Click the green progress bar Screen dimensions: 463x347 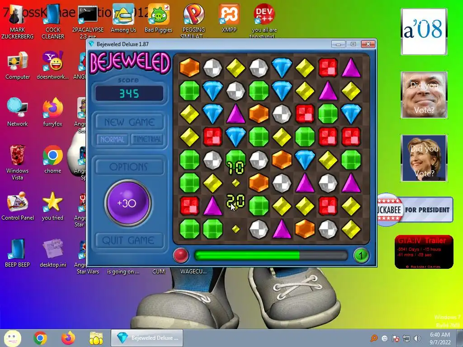coord(271,255)
